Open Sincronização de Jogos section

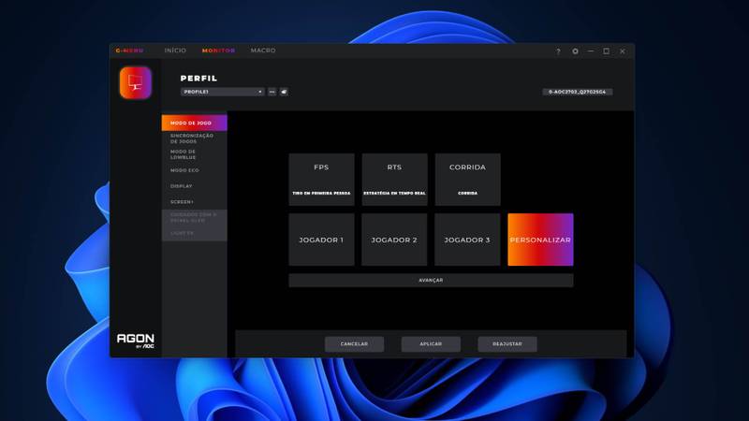[195, 138]
